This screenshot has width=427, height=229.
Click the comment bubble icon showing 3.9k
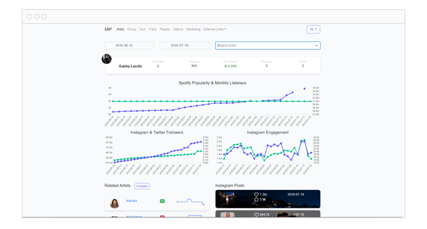pyautogui.click(x=256, y=200)
